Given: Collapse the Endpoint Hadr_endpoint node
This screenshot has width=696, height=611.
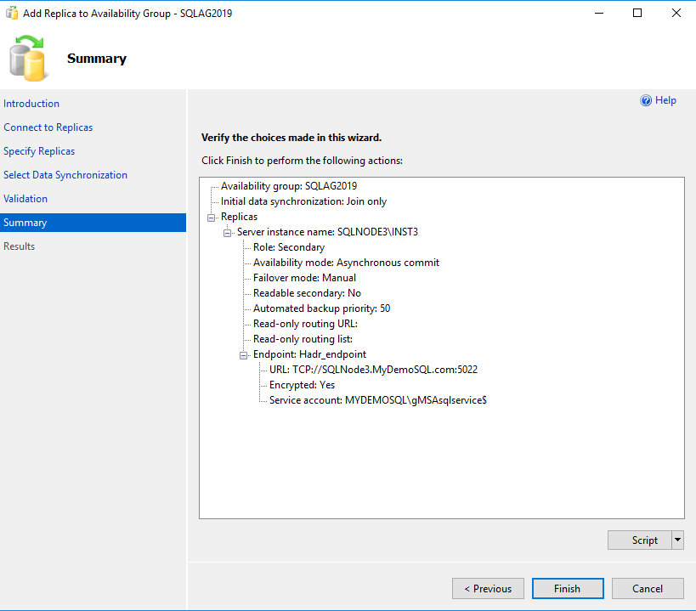Looking at the screenshot, I should [x=244, y=354].
